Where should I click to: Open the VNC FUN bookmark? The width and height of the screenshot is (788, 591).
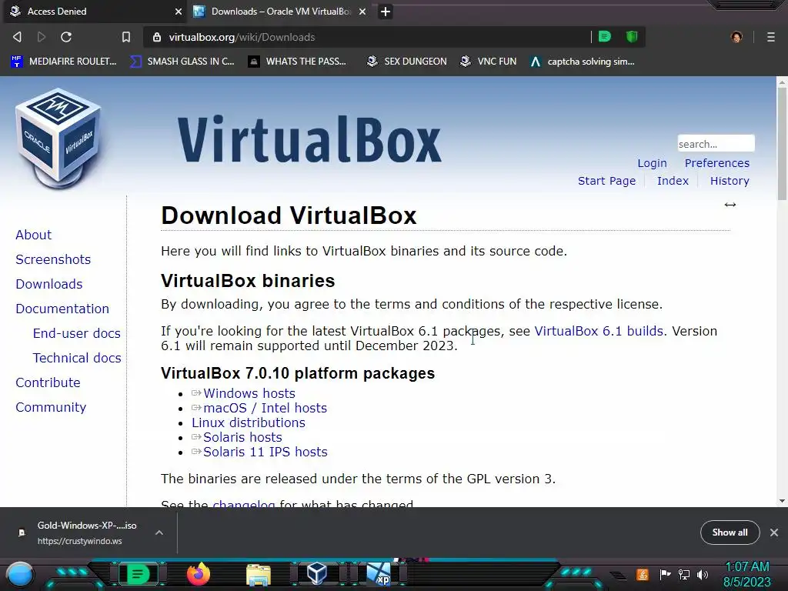[489, 62]
